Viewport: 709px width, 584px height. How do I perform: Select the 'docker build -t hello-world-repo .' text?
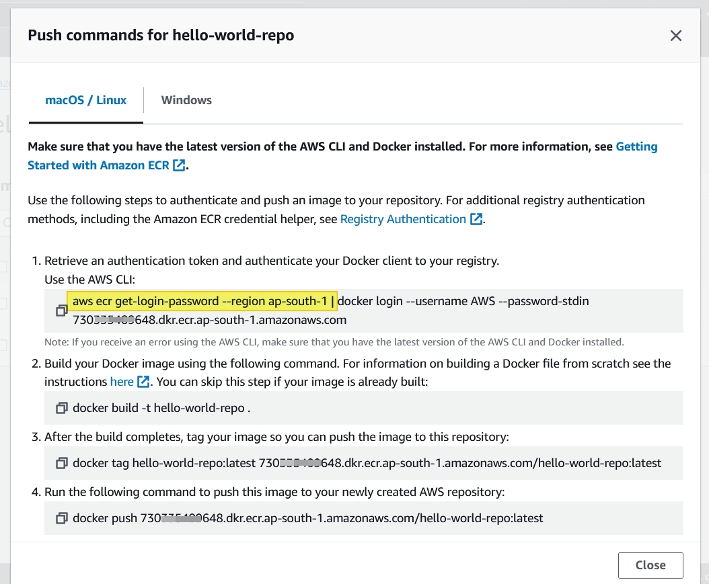161,408
